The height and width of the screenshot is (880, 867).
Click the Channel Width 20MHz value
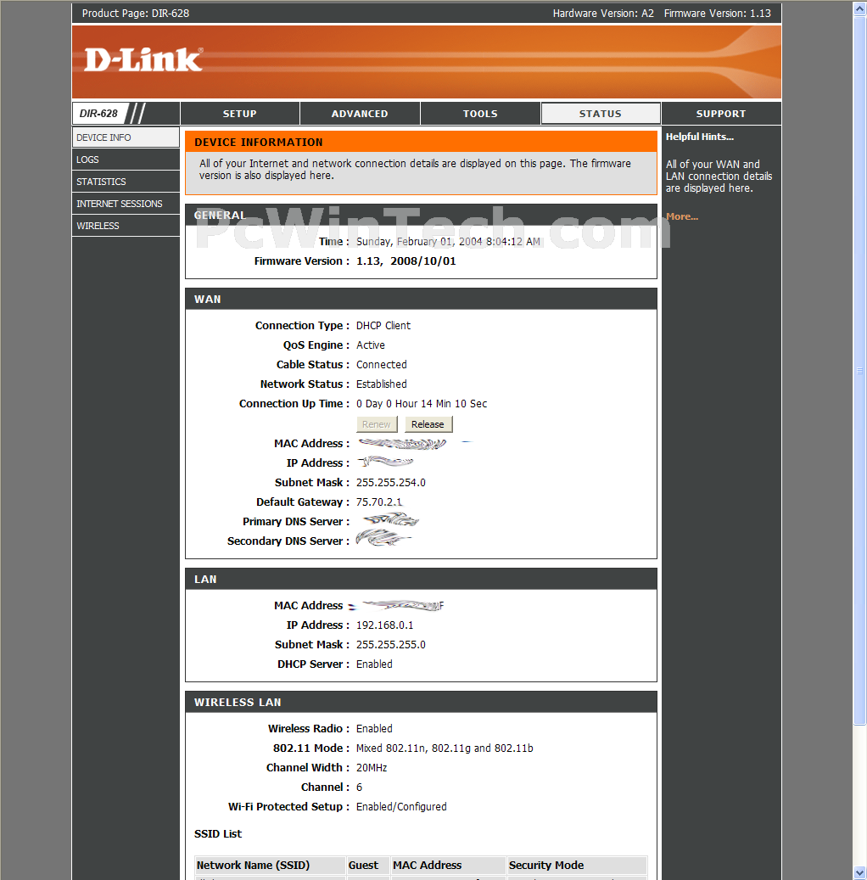[x=372, y=767]
